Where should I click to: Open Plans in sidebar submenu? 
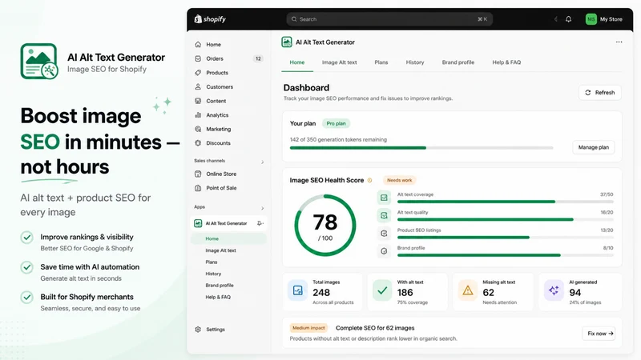[212, 262]
